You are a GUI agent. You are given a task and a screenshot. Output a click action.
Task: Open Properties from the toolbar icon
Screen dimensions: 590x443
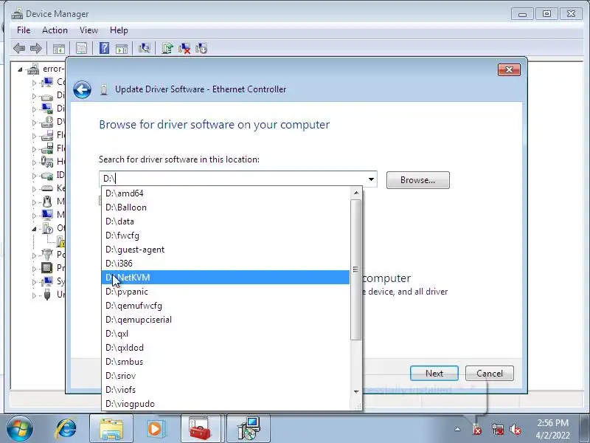[81, 48]
